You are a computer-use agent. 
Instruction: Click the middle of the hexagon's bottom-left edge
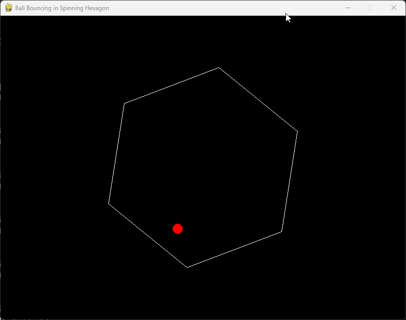148,235
